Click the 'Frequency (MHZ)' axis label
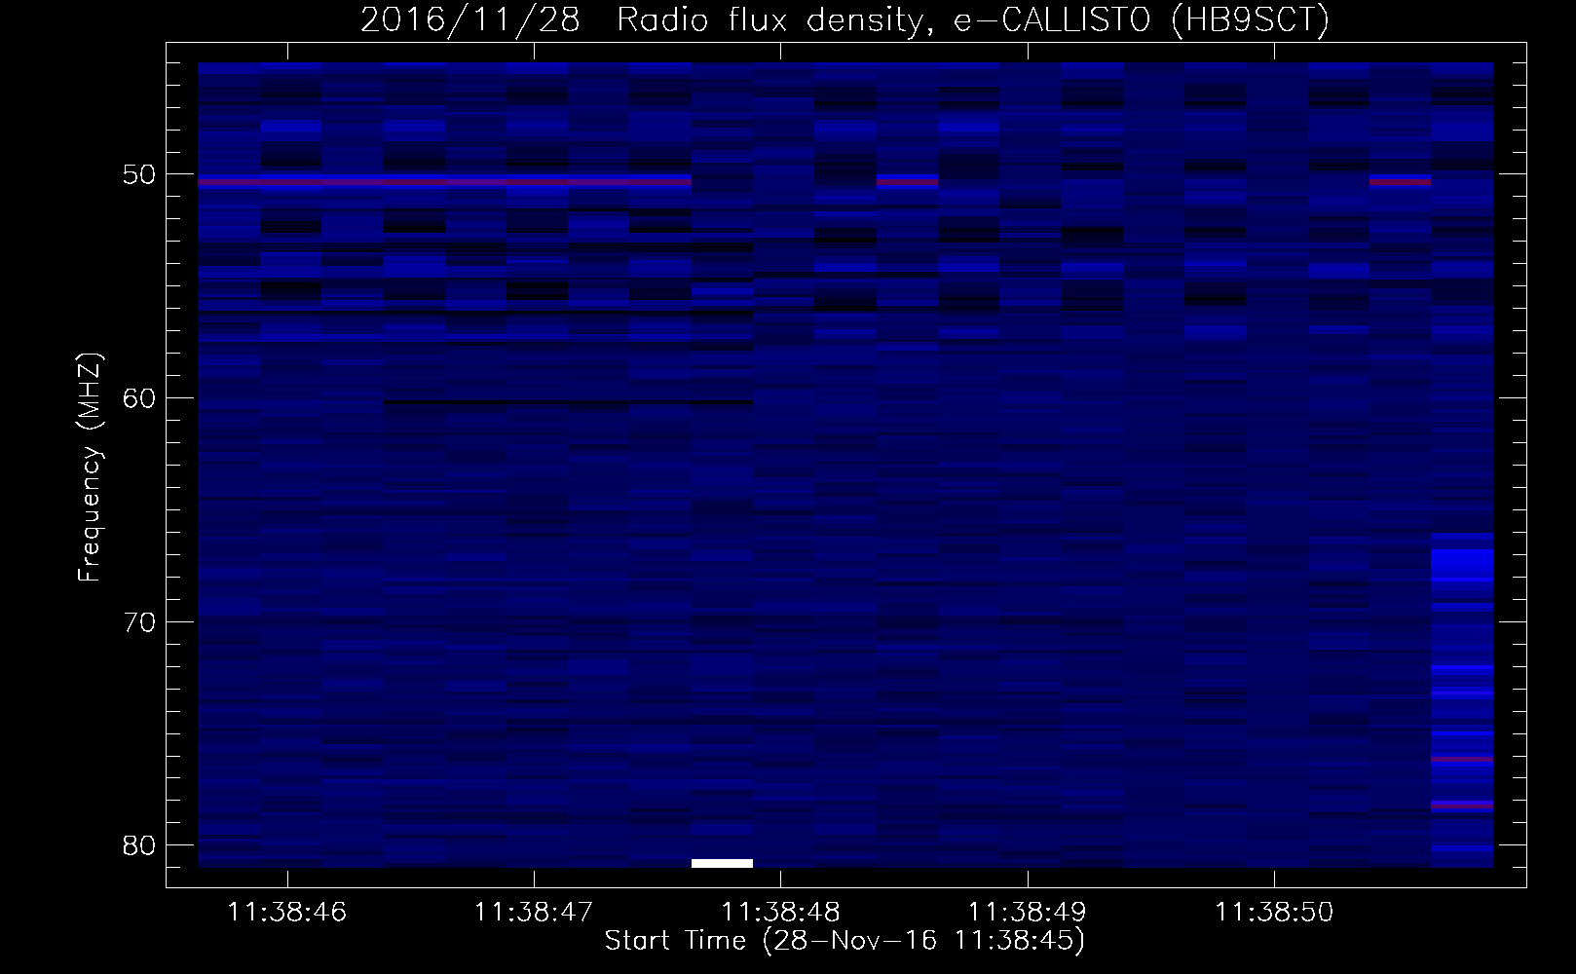This screenshot has height=974, width=1576. pyautogui.click(x=90, y=467)
